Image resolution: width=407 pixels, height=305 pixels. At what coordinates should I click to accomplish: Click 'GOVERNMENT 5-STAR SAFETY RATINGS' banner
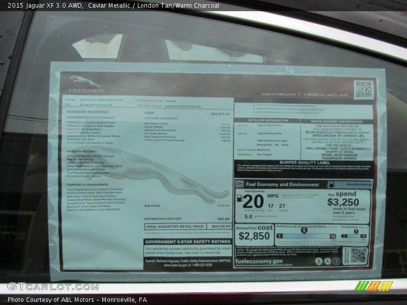[x=188, y=242]
